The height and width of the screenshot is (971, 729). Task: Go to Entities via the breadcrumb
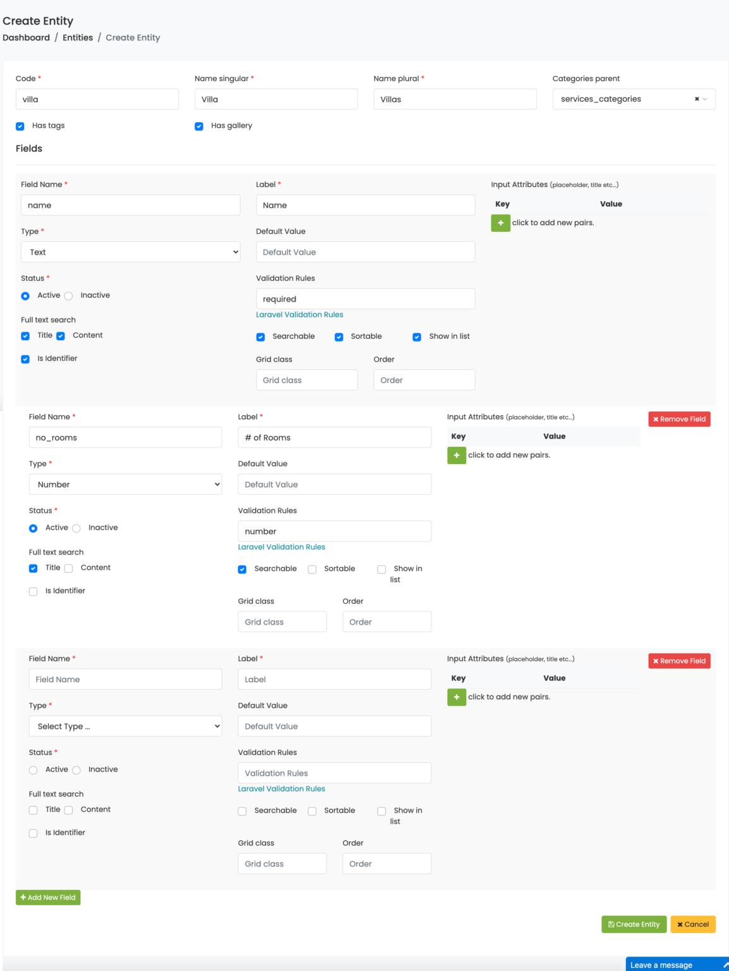pos(78,37)
